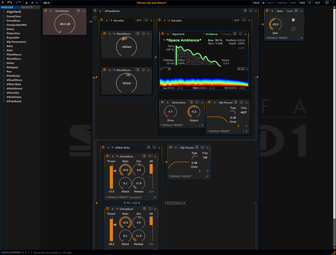
Task: Open the DEFAULT PRESET CompSum dropdown
Action: (123, 197)
